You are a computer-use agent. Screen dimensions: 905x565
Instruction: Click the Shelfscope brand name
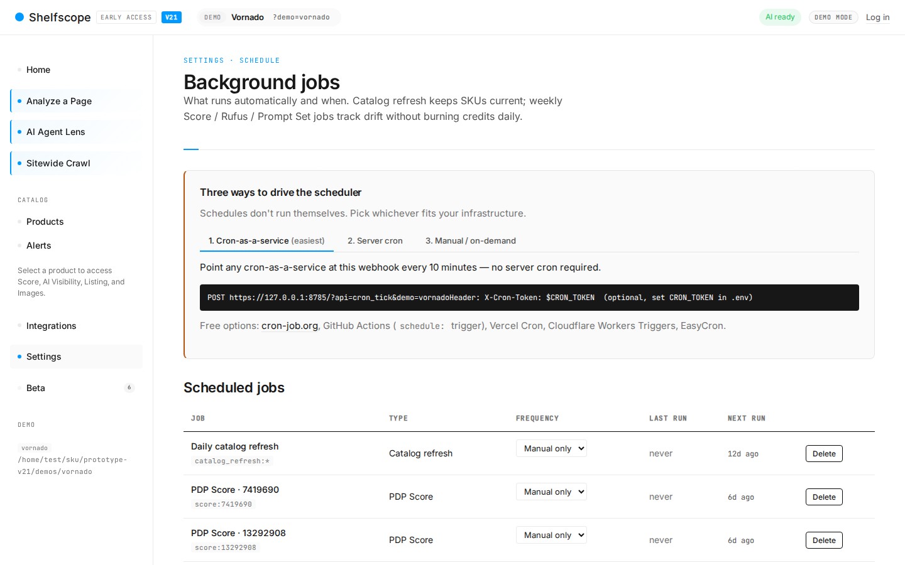pyautogui.click(x=60, y=18)
